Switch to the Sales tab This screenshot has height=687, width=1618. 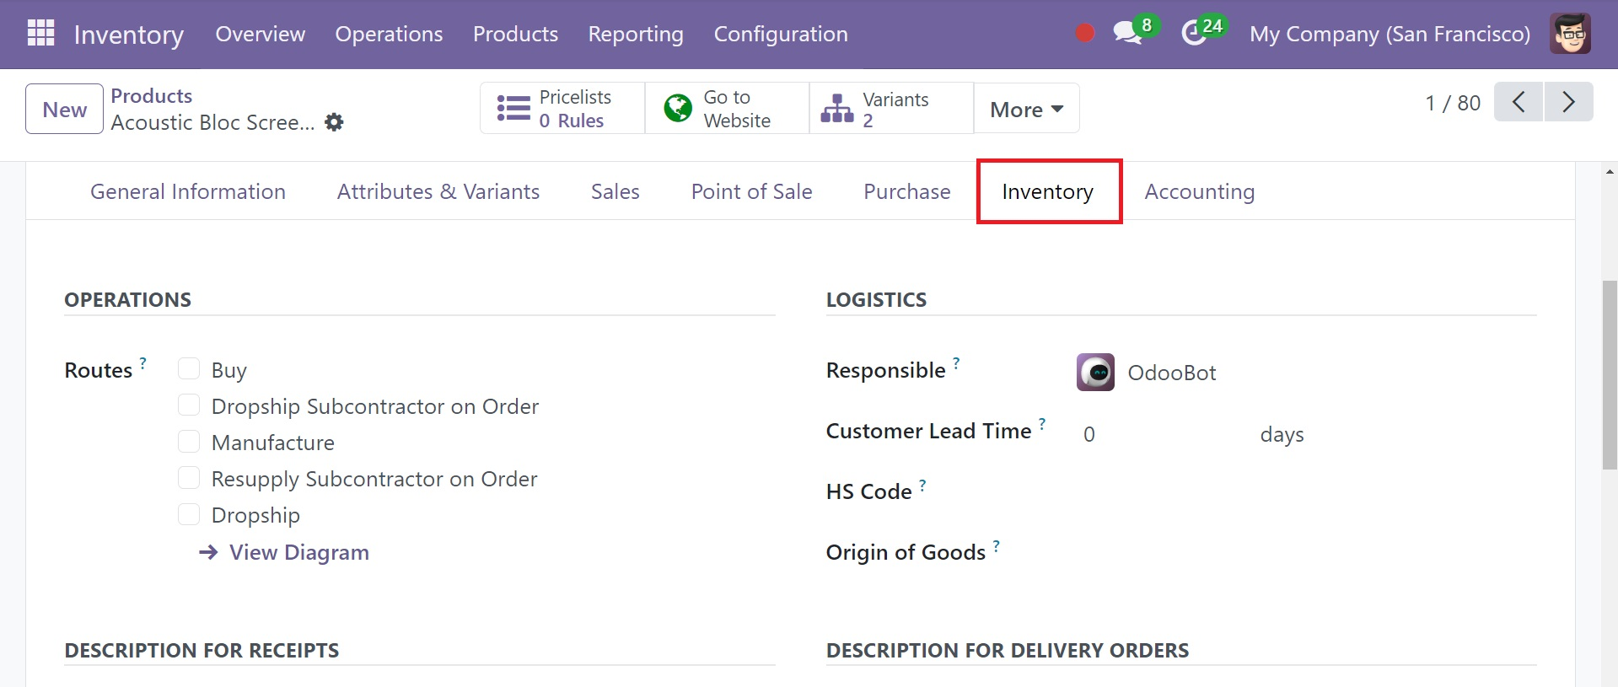pyautogui.click(x=615, y=191)
